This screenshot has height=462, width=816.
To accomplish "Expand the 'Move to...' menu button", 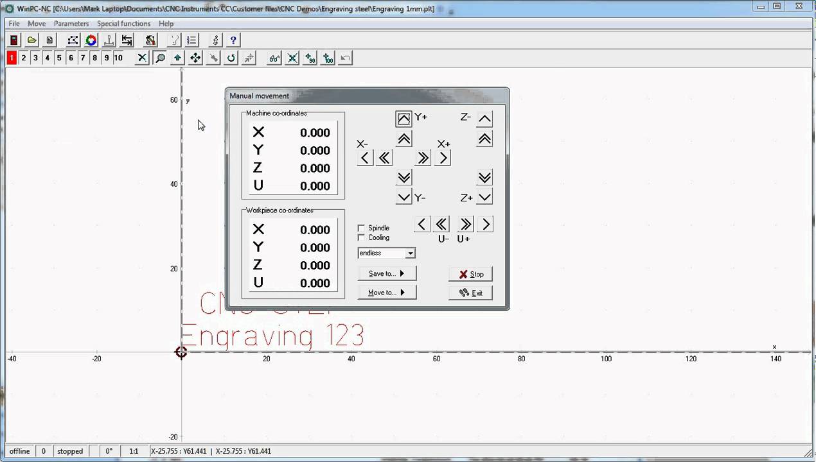I will coord(387,293).
